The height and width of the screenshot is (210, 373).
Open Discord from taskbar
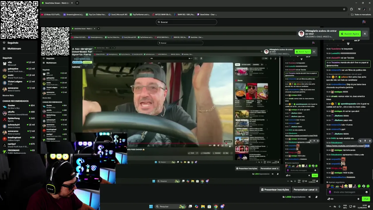click(x=222, y=206)
